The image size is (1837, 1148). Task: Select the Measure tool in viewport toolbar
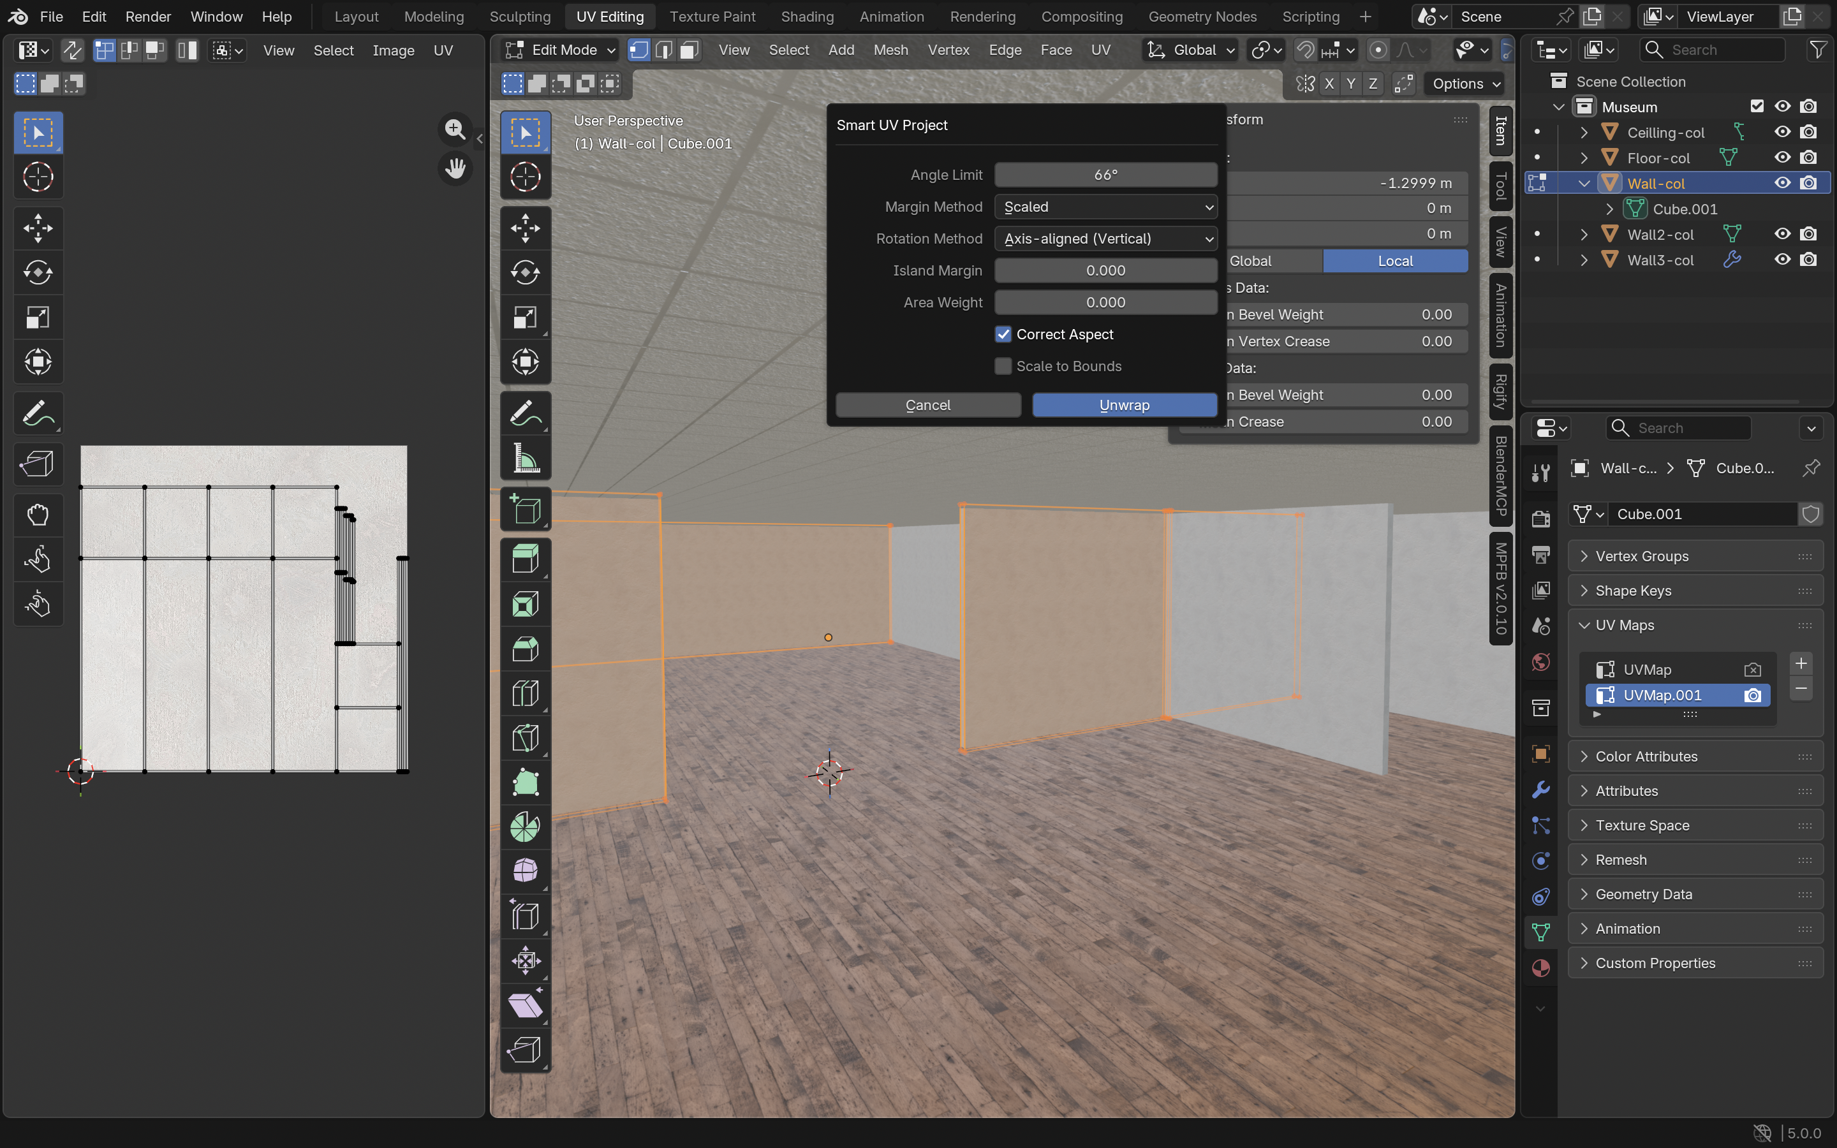tap(526, 459)
